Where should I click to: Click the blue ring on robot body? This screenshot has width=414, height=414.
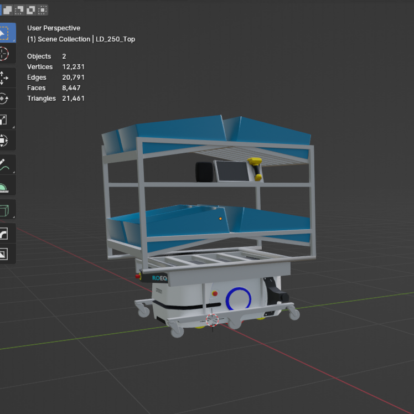coord(239,299)
